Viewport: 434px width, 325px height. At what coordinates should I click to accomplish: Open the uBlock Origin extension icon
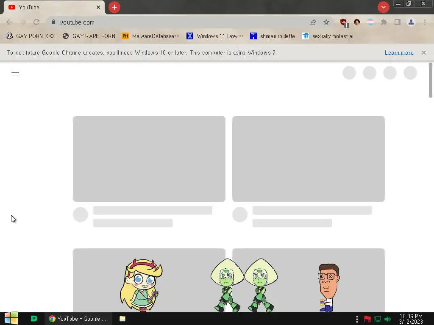(344, 22)
